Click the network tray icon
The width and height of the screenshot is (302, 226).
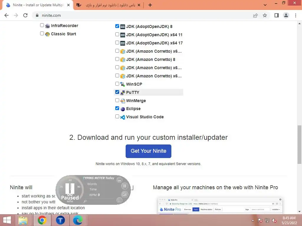(x=267, y=220)
